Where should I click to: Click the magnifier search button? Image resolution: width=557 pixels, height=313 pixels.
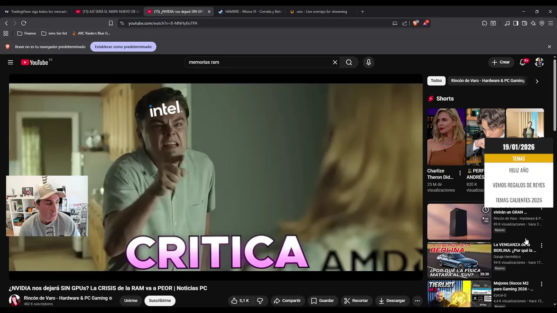click(349, 62)
